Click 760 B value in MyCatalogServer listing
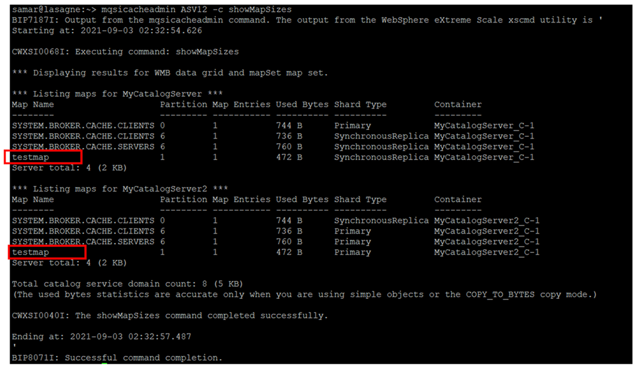Viewport: 640px width, 371px height. click(x=289, y=146)
